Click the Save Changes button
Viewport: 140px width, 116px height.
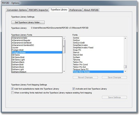point(114,77)
